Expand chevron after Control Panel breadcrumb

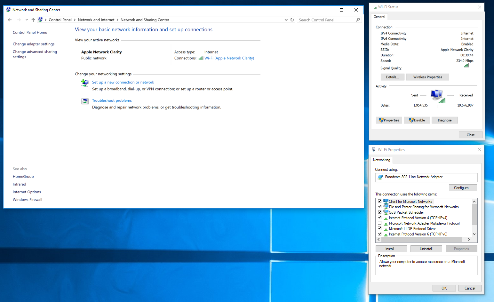75,20
